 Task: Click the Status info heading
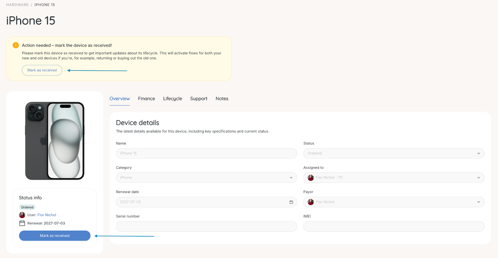click(30, 198)
